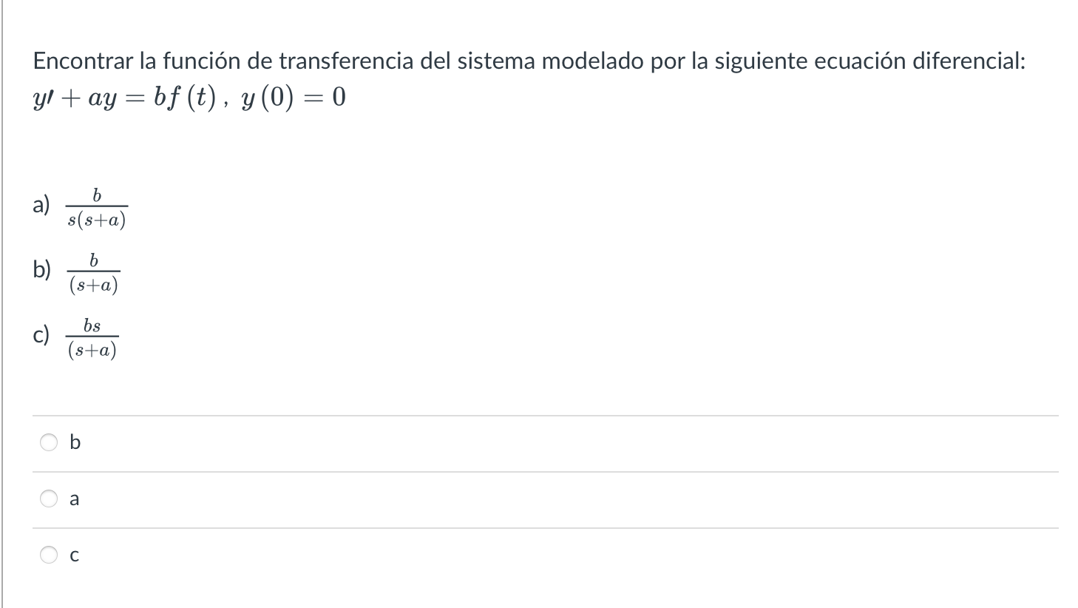Screen dimensions: 1078x608
Task: Click the divider line between answers b and a
Action: 539,470
